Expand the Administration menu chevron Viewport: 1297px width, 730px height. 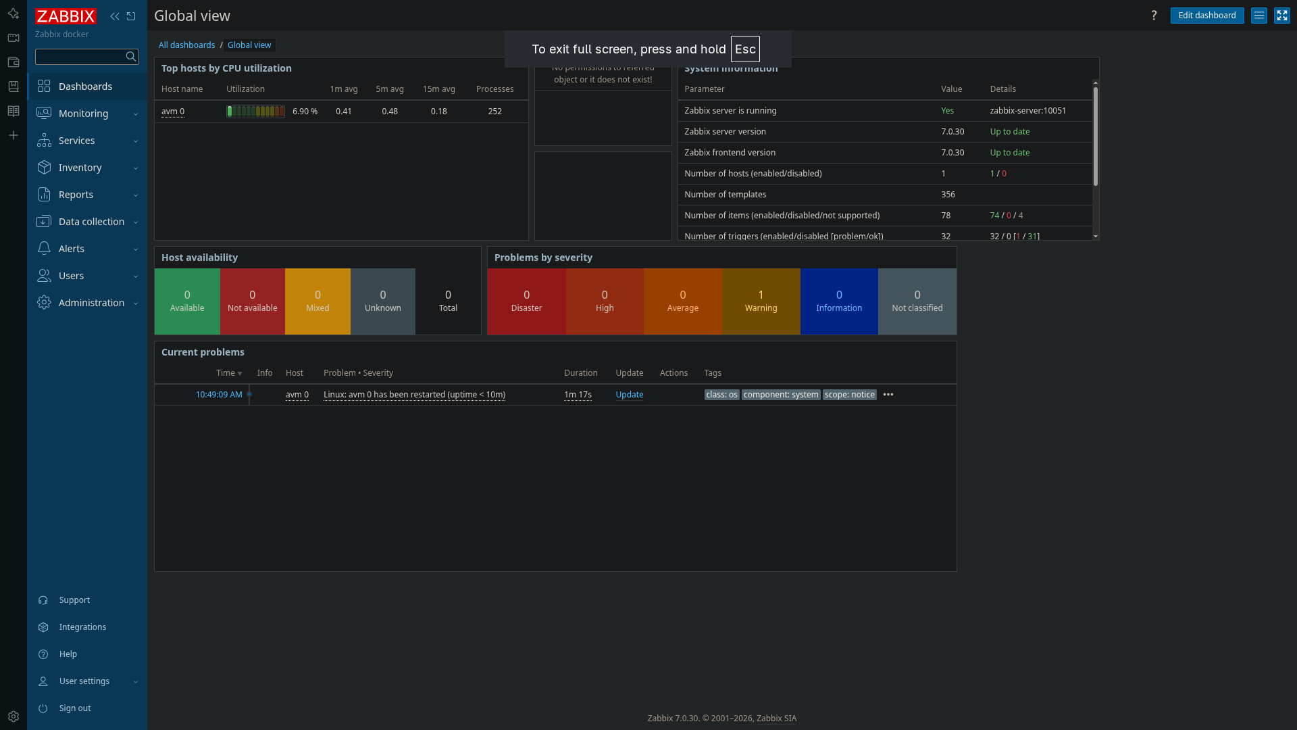click(136, 303)
